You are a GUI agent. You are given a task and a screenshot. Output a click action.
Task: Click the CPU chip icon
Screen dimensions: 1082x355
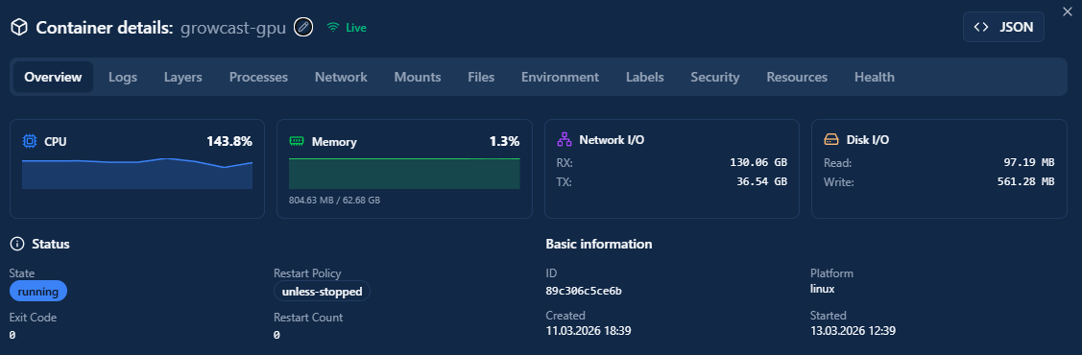(x=30, y=141)
